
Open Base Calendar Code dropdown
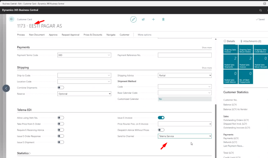[209, 93]
